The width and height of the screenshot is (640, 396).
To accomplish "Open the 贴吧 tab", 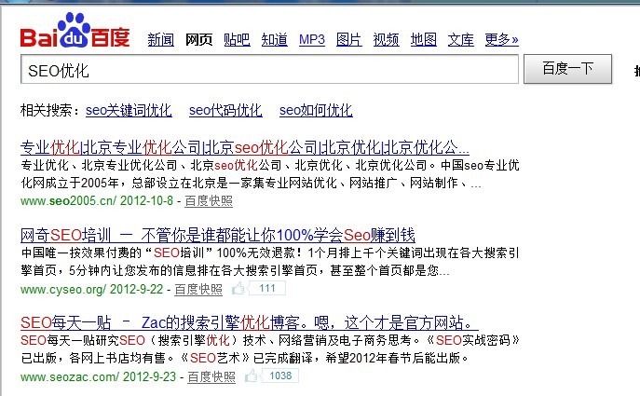I will [237, 39].
